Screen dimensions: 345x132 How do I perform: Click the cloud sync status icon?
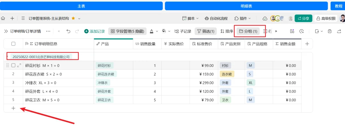(x=265, y=19)
